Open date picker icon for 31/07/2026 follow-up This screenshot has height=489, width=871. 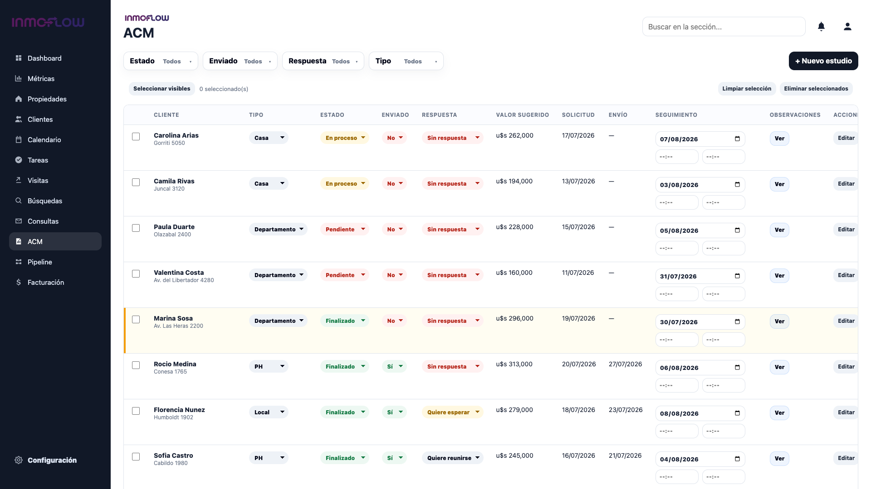click(x=737, y=276)
